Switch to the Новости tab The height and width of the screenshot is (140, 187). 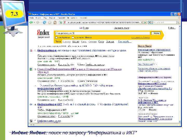pos(67,42)
